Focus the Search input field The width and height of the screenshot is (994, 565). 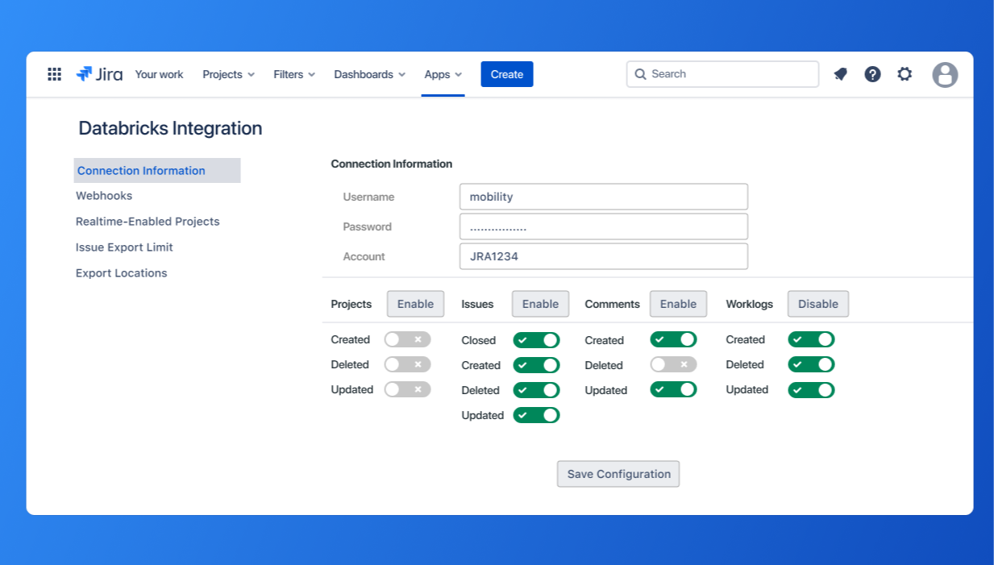point(722,74)
